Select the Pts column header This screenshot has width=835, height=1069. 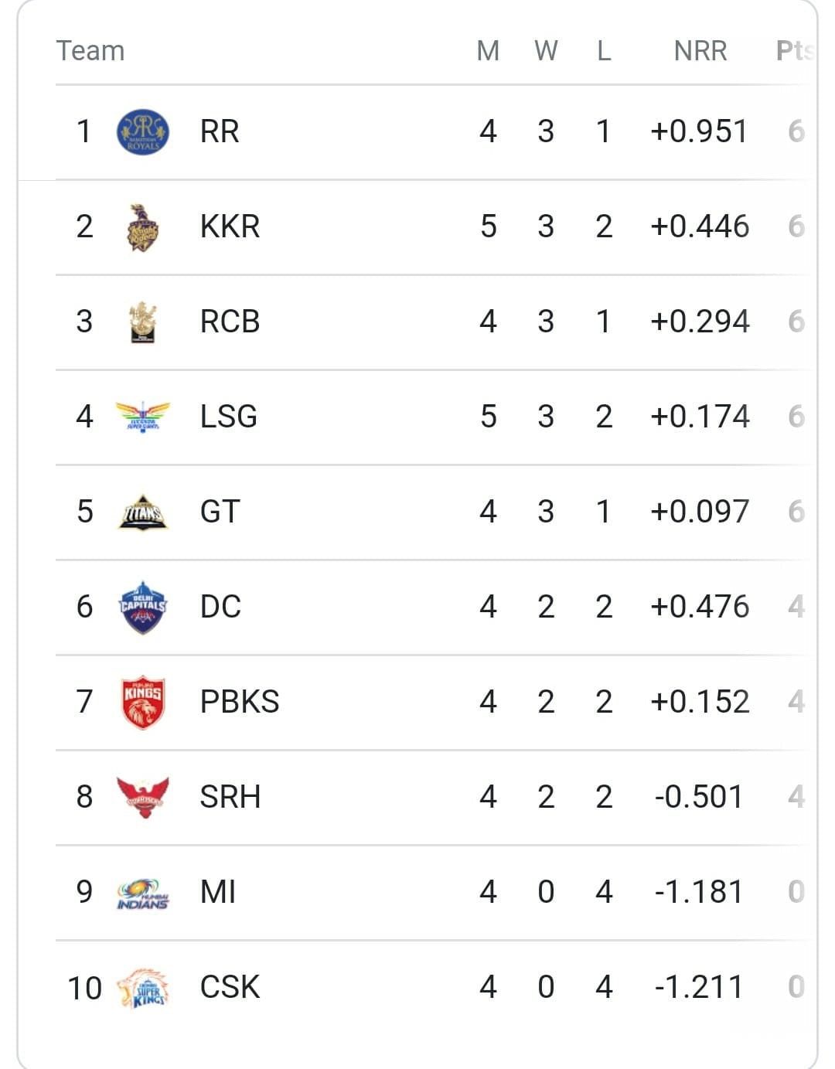click(796, 51)
